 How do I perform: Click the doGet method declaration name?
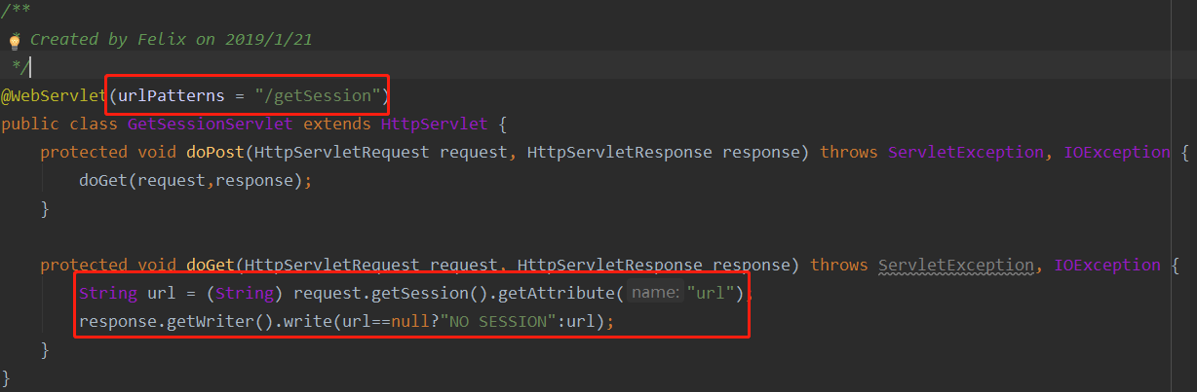point(210,265)
